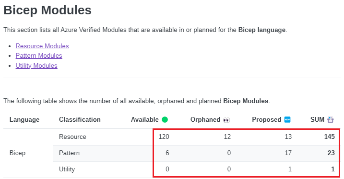Click the blue NEW icon beside Proposed
This screenshot has width=344, height=179.
pyautogui.click(x=287, y=120)
